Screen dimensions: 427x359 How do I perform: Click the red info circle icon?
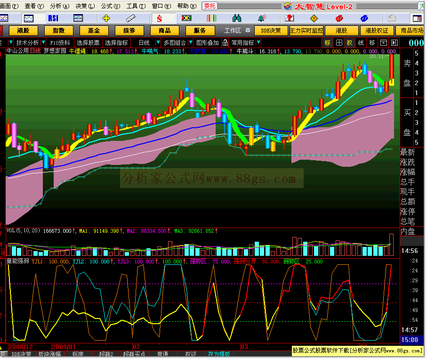point(339,18)
